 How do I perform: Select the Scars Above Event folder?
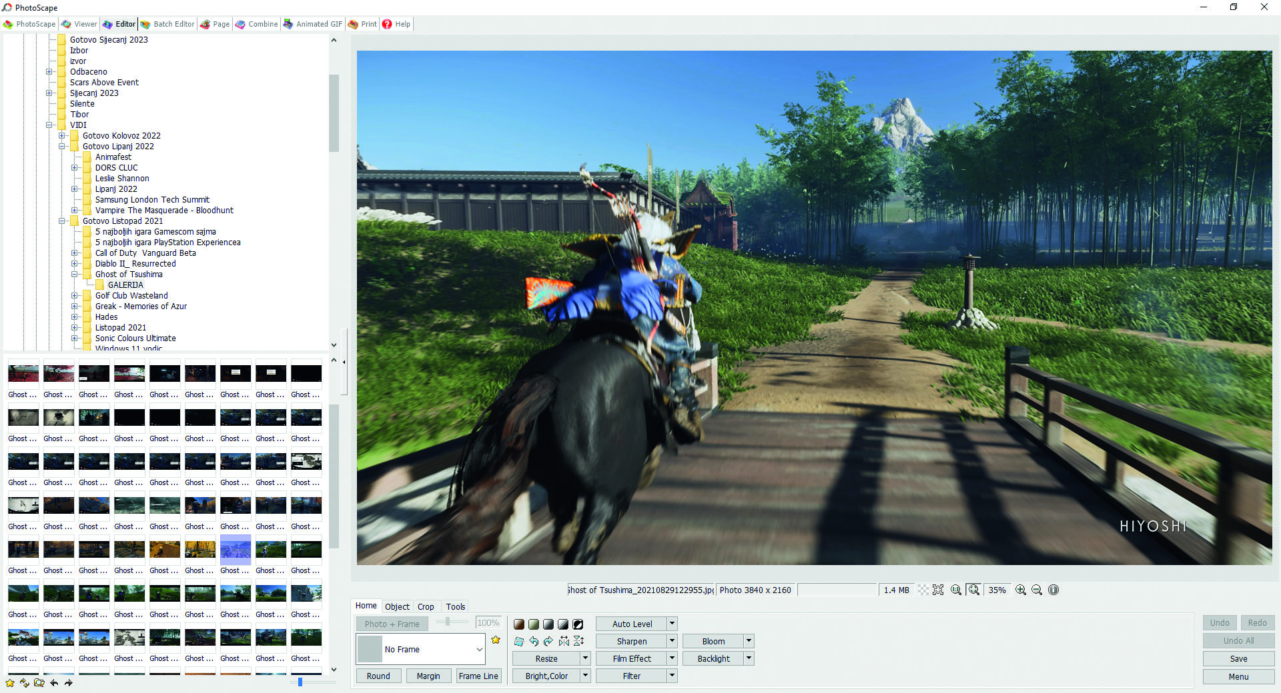(104, 82)
